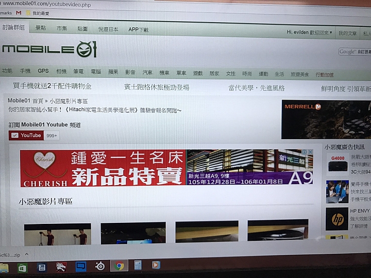This screenshot has height=278, width=371.
Task: Open the 蘋果 category
Action: click(113, 72)
